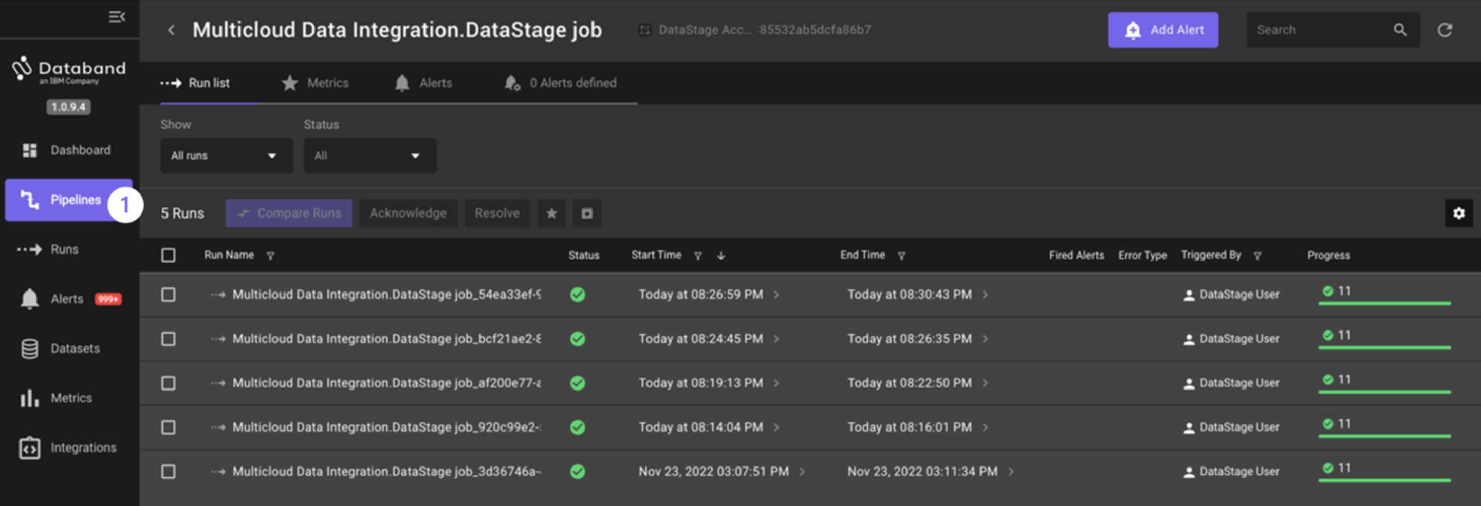Click green status icon for job_bcf21ae2 run
This screenshot has width=1481, height=506.
coord(577,339)
